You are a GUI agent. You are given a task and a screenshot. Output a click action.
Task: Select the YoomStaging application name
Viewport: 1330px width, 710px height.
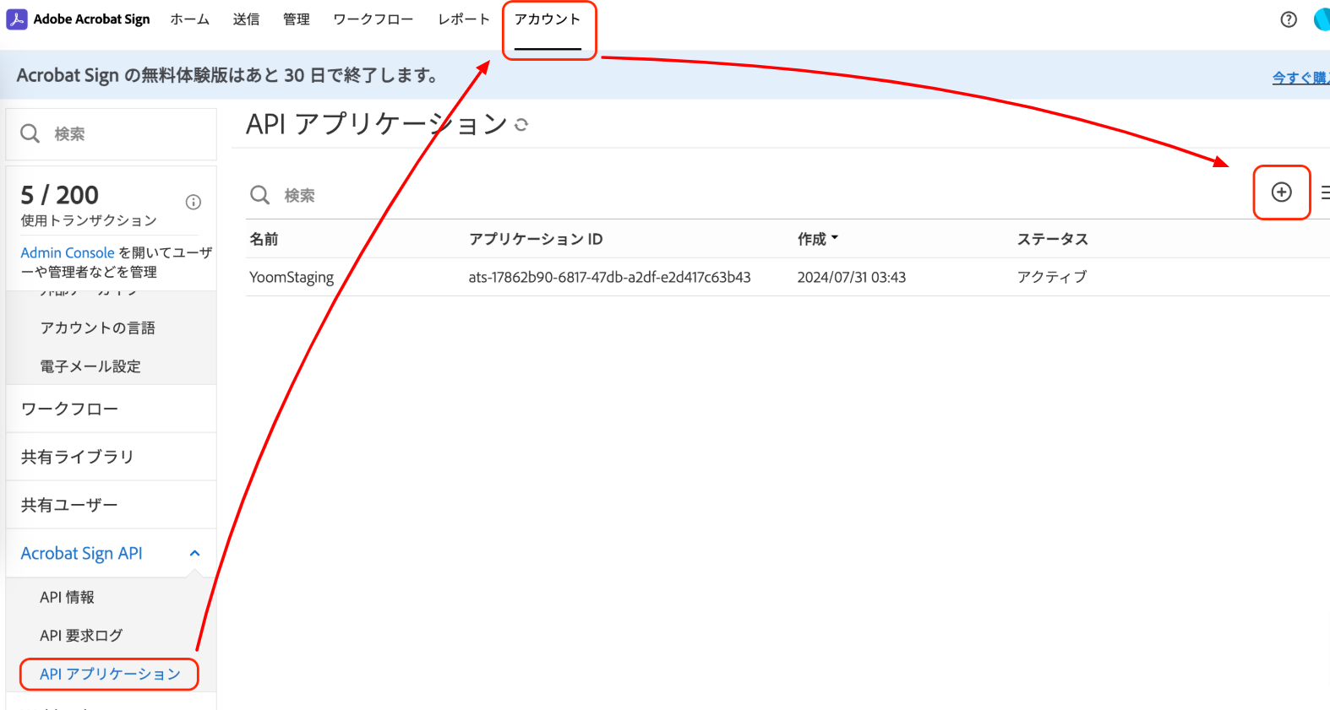(x=292, y=277)
